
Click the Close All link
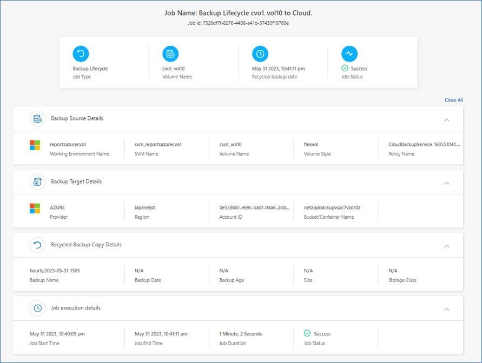pos(453,100)
